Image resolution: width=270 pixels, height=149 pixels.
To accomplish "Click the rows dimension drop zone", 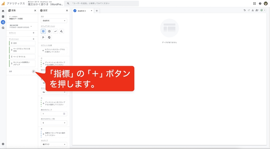I will (x=54, y=63).
